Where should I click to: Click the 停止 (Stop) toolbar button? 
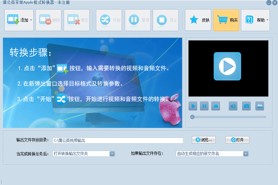point(166,20)
